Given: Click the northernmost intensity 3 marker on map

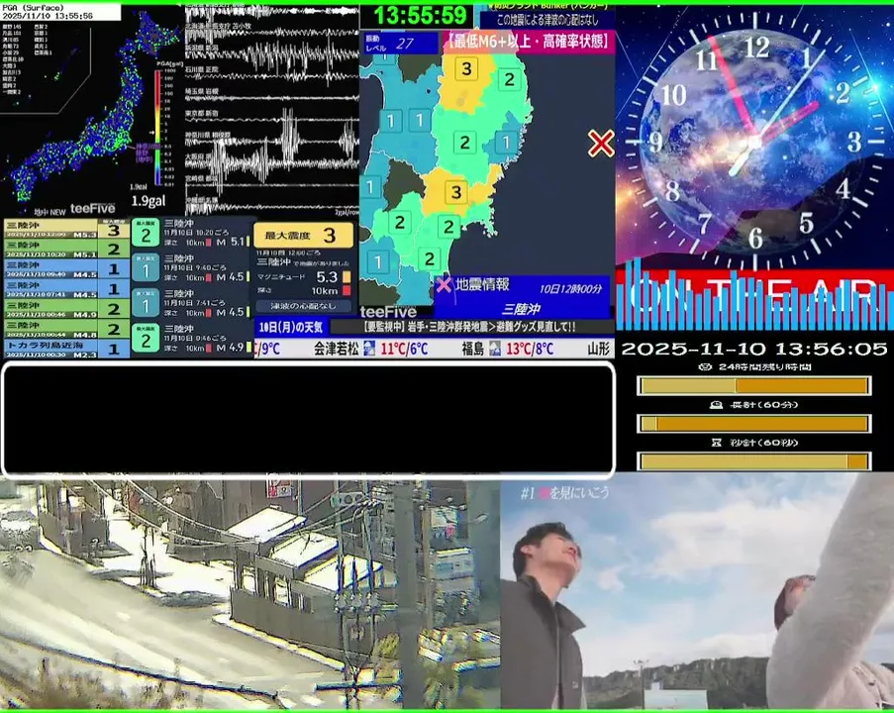Looking at the screenshot, I should coord(467,69).
